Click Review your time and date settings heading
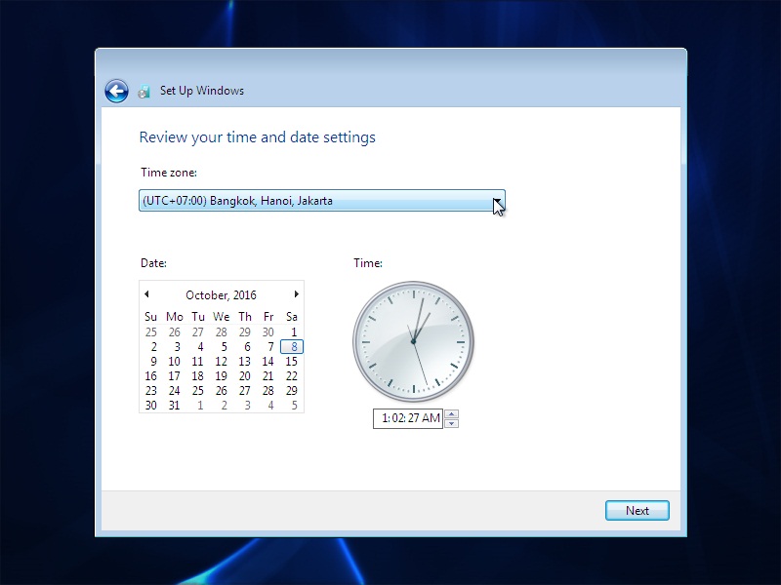The width and height of the screenshot is (781, 585). (257, 137)
